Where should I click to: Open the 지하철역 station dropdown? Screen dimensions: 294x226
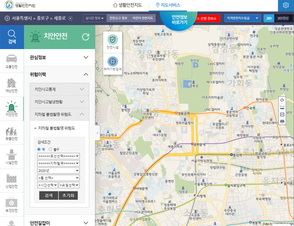pos(58,163)
